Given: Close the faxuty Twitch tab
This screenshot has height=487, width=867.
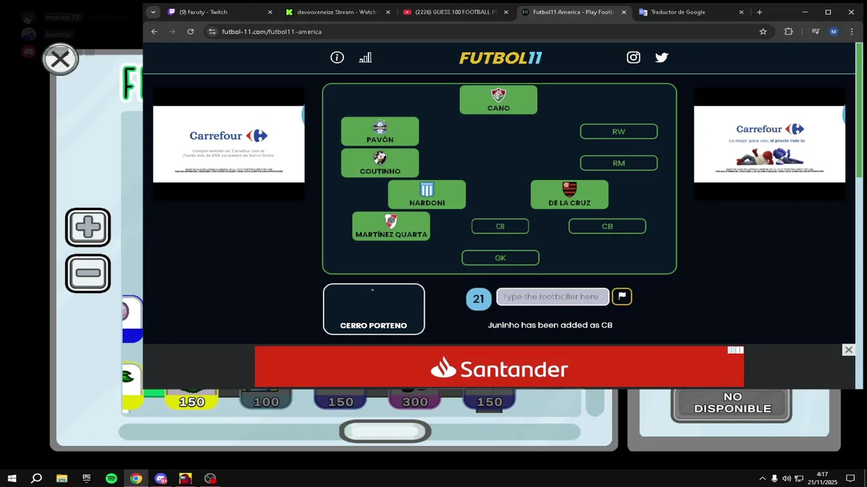Looking at the screenshot, I should coord(270,12).
